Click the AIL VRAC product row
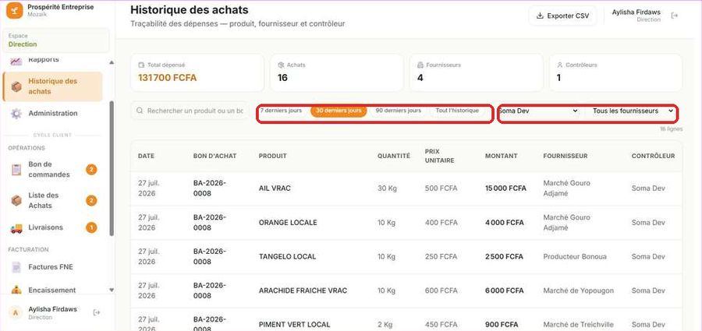This screenshot has height=331, width=702. point(406,188)
